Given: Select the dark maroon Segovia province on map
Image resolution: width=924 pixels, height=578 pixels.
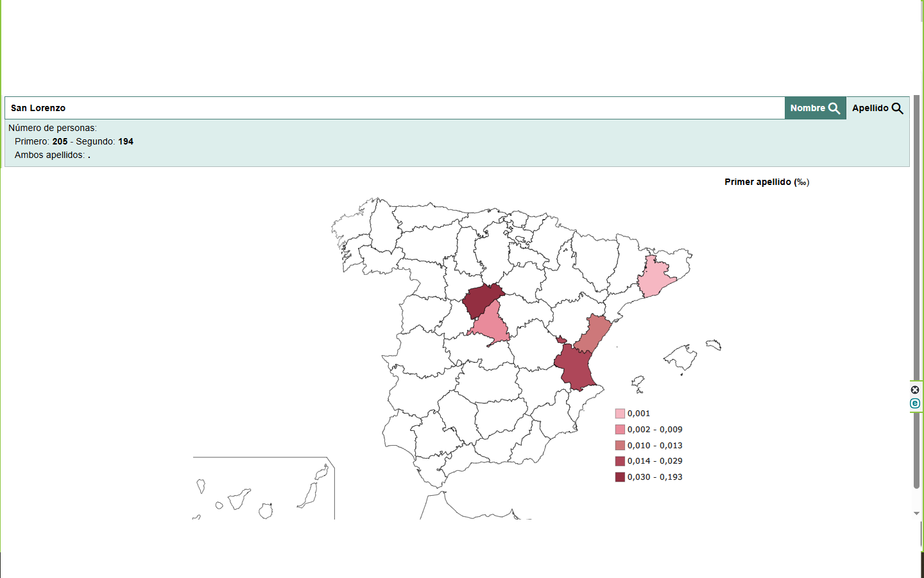Looking at the screenshot, I should (481, 299).
